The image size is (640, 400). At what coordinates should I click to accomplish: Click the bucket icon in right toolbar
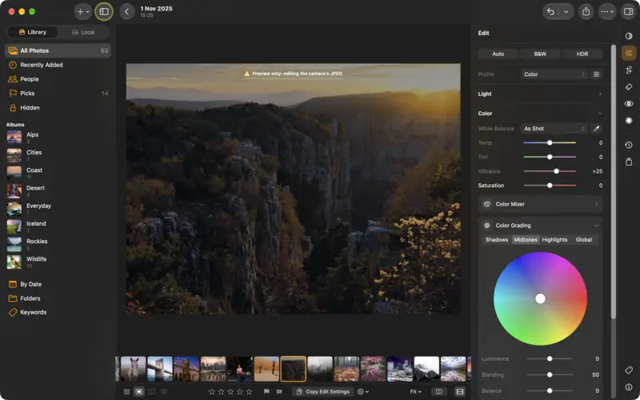[629, 162]
